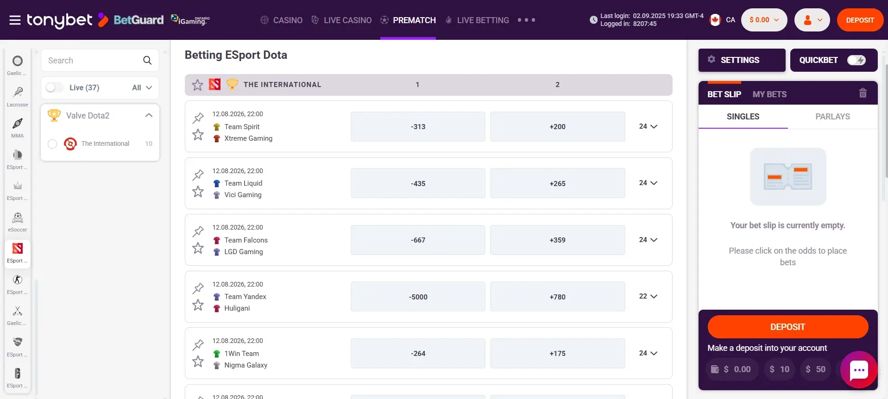Select the MMA sport icon
The width and height of the screenshot is (888, 399).
pyautogui.click(x=18, y=127)
